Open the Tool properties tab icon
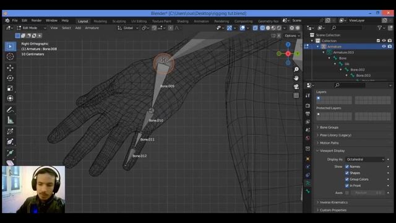Viewport: 396px width, 223px height. click(x=308, y=95)
